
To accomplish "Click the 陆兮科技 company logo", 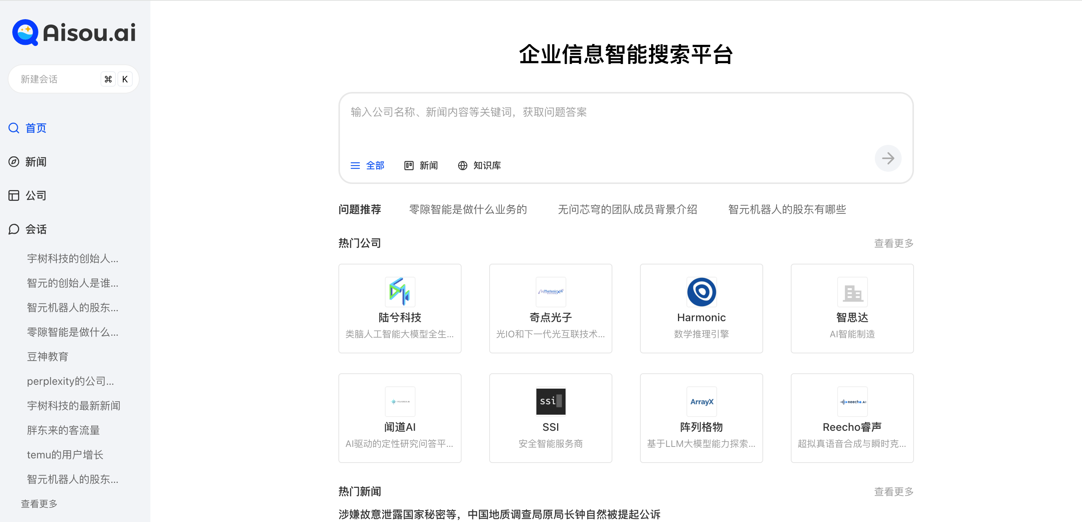I will coord(399,292).
